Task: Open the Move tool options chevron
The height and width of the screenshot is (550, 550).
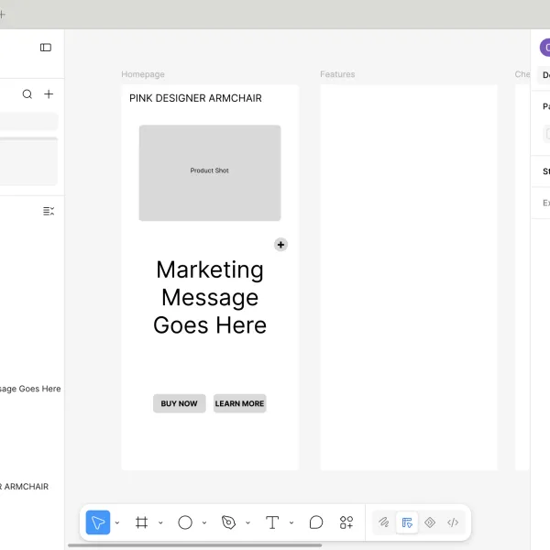Action: pos(117,522)
